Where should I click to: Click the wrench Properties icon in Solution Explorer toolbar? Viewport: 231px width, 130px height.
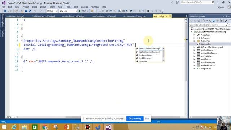coord(226,21)
